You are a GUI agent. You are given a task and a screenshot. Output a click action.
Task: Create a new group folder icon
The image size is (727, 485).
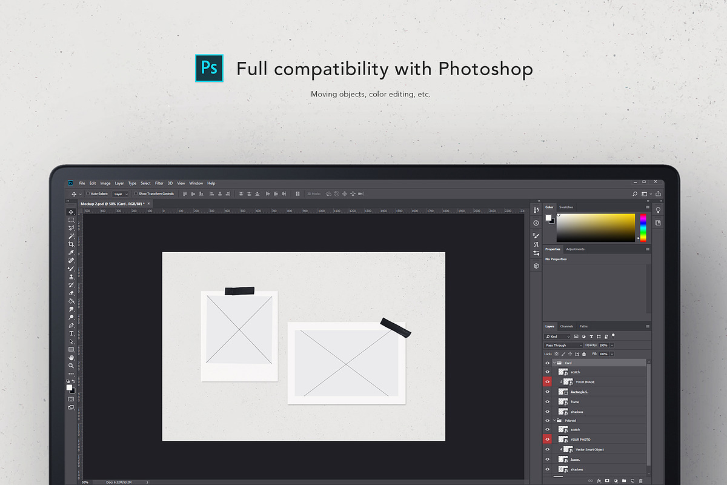[624, 481]
